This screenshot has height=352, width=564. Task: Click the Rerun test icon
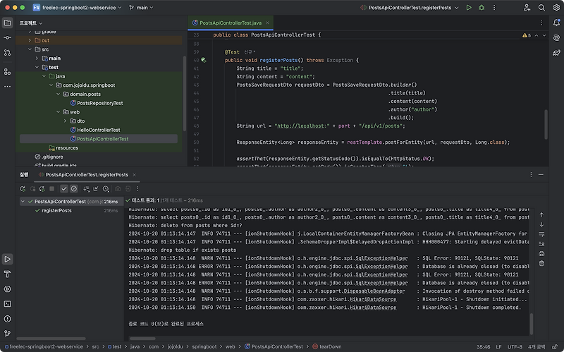[23, 189]
